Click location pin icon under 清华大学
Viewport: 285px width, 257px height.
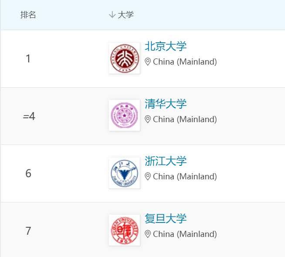coord(148,120)
